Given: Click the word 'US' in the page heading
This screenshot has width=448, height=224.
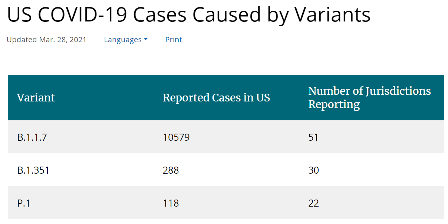Looking at the screenshot, I should 20,15.
